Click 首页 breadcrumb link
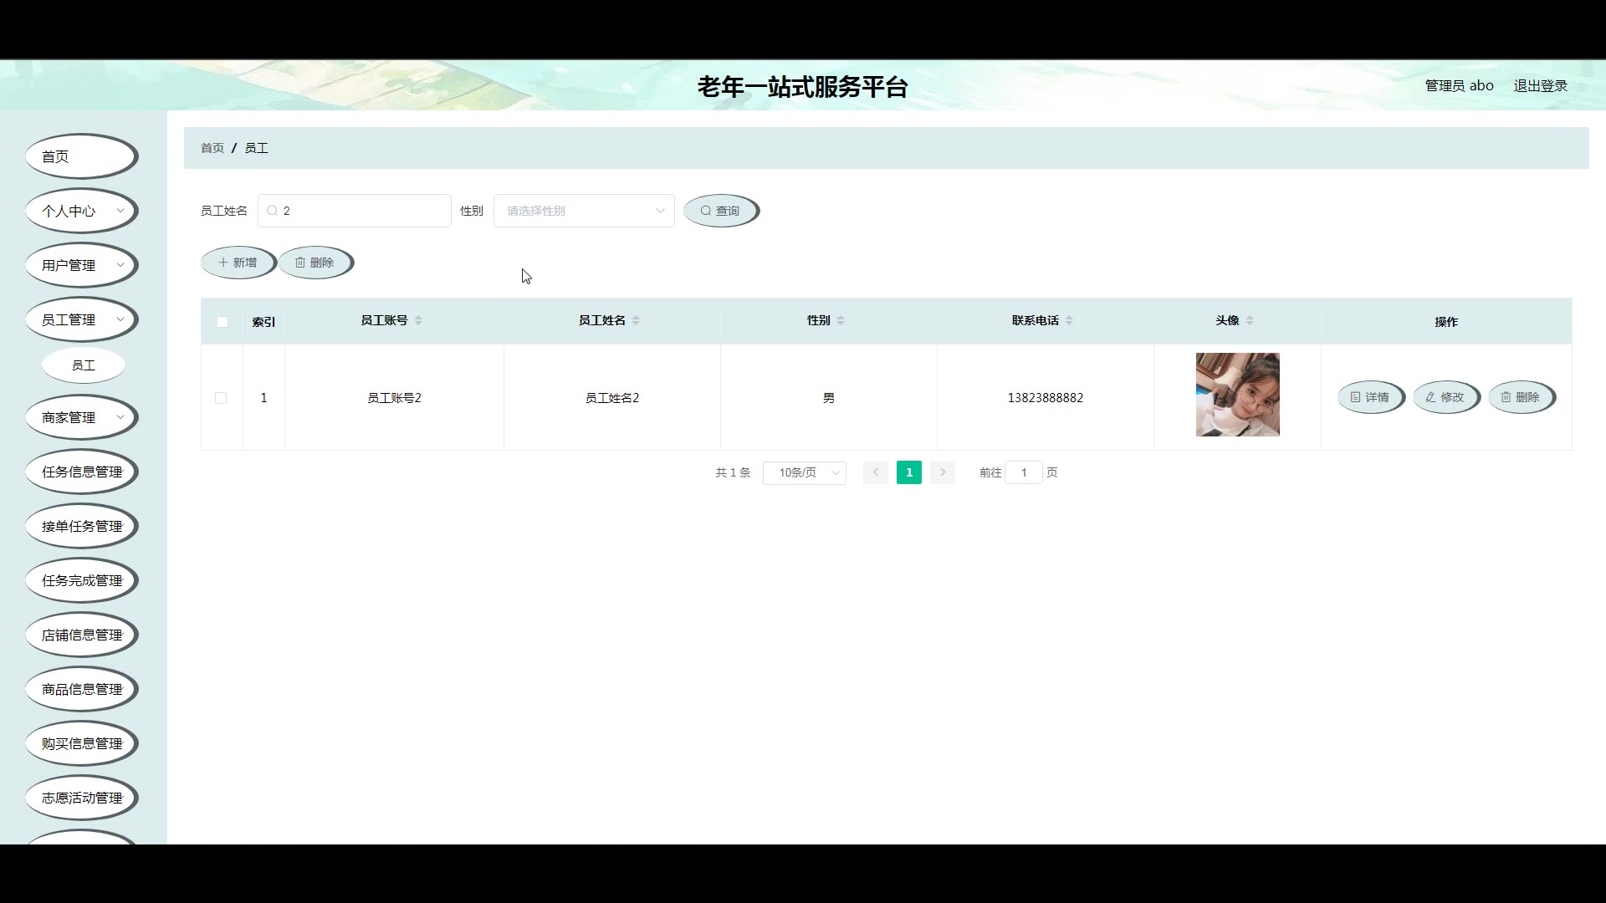This screenshot has width=1606, height=903. click(x=212, y=148)
